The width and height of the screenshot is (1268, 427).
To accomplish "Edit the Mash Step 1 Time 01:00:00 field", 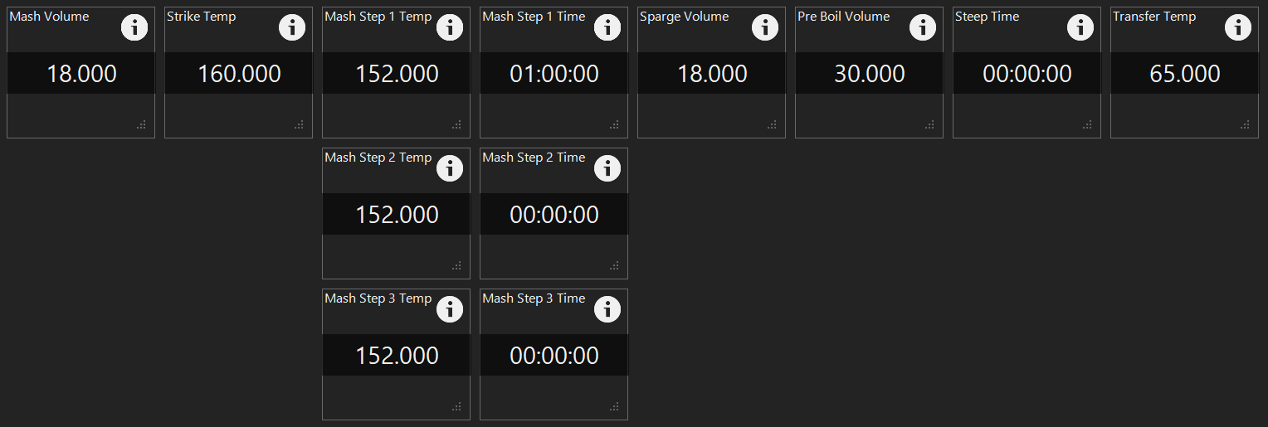I will pyautogui.click(x=554, y=73).
